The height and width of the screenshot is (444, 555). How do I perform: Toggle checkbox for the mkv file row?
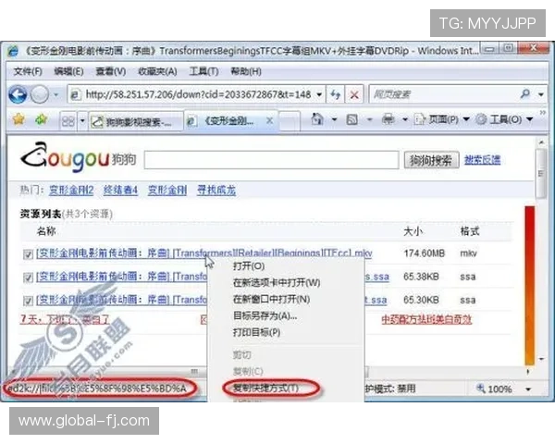click(28, 253)
